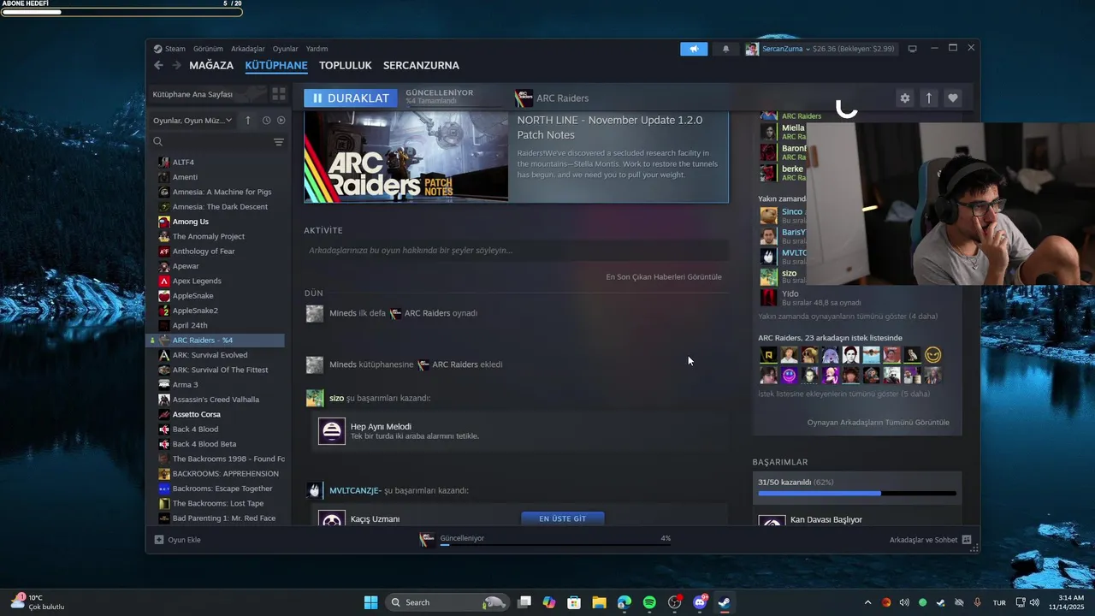This screenshot has width=1095, height=616.
Task: Click the ARC Raiders patch notes thumbnail
Action: coord(406,157)
